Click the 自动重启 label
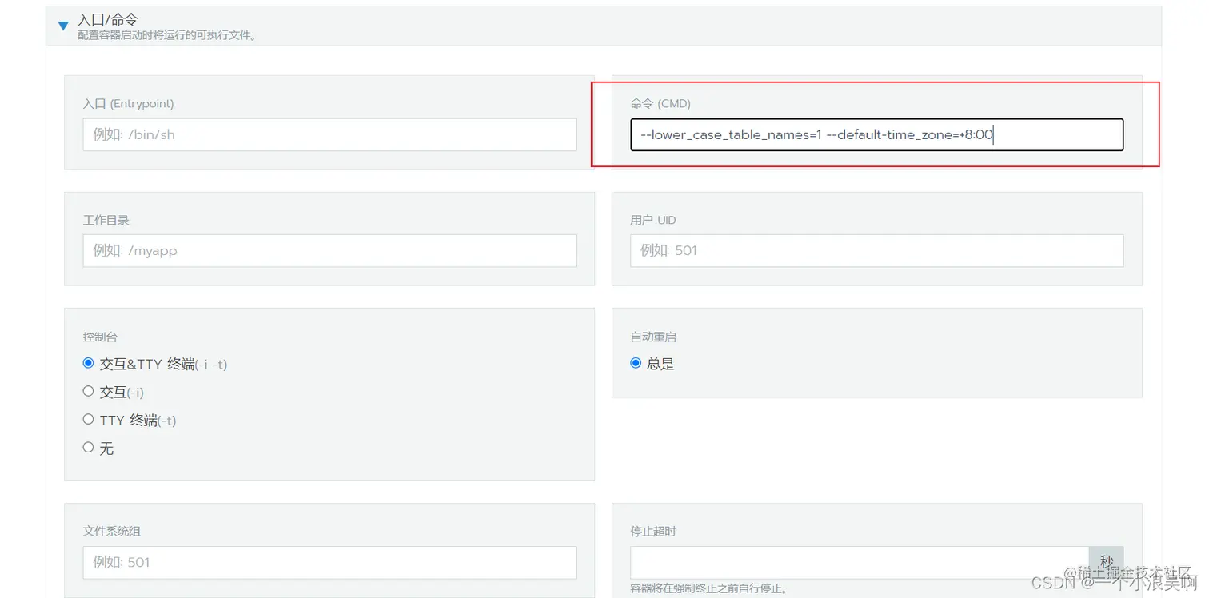1209x598 pixels. pos(653,337)
